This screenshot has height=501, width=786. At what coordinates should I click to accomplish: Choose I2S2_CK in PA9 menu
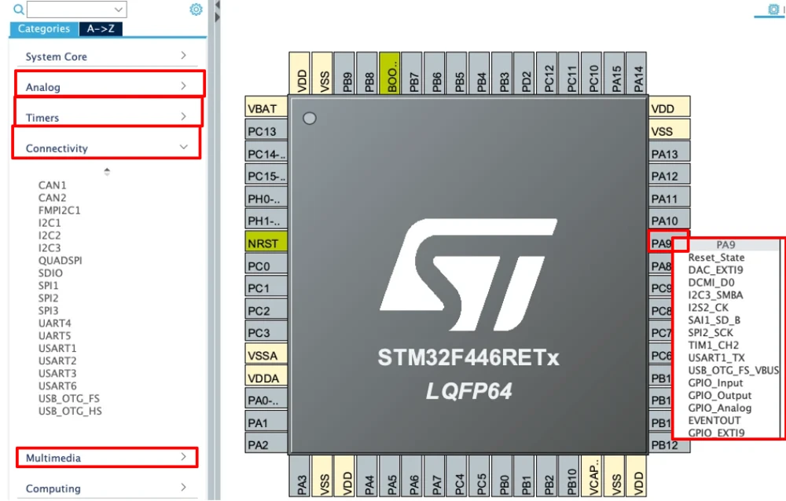[708, 308]
